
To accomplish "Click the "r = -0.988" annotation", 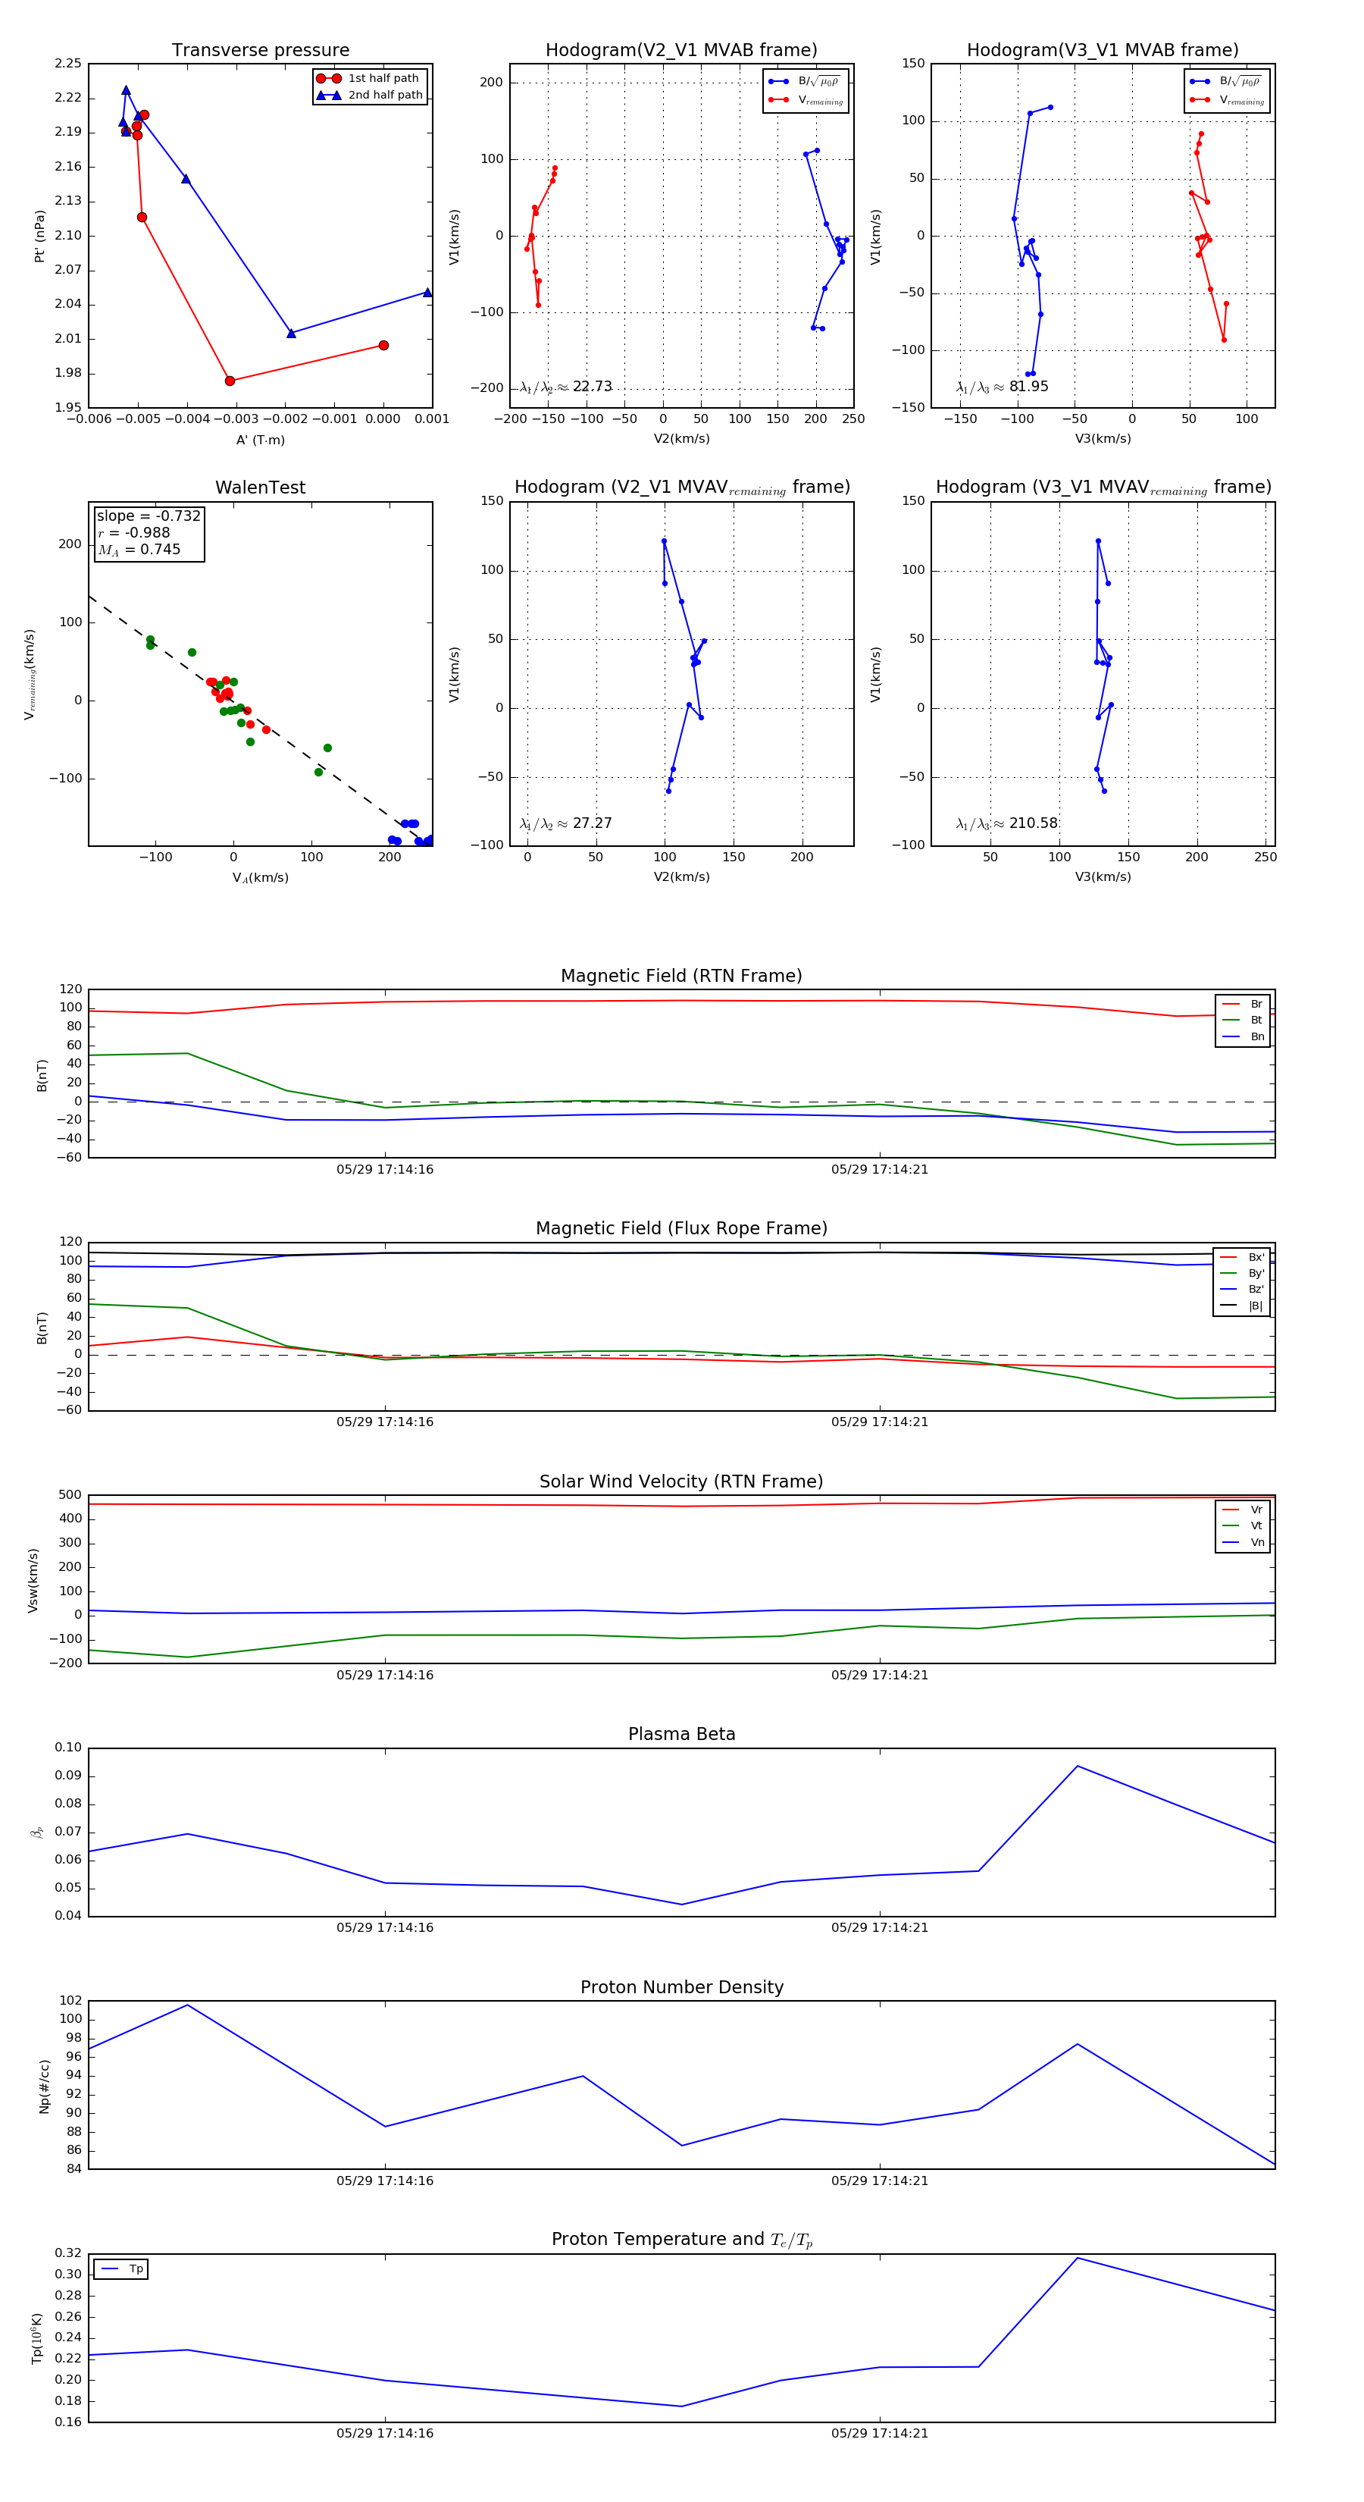I will click(134, 533).
